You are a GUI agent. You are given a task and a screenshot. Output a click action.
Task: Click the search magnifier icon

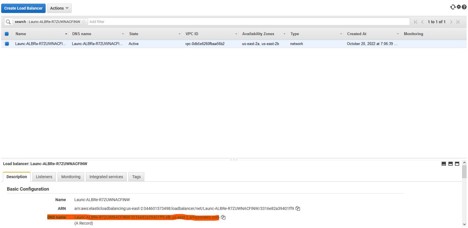click(8, 22)
